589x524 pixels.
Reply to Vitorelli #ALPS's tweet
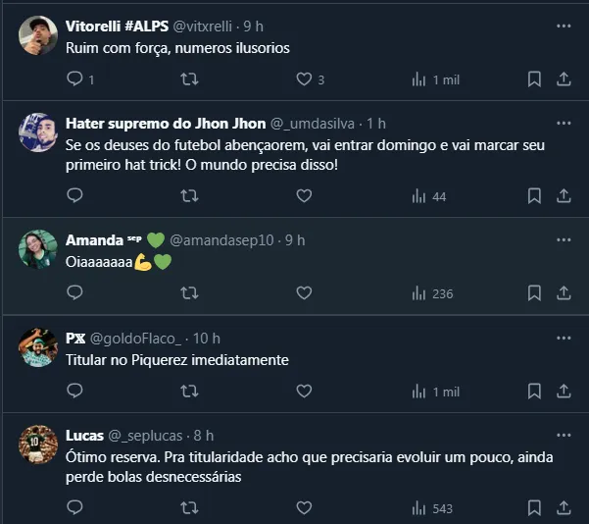click(75, 79)
